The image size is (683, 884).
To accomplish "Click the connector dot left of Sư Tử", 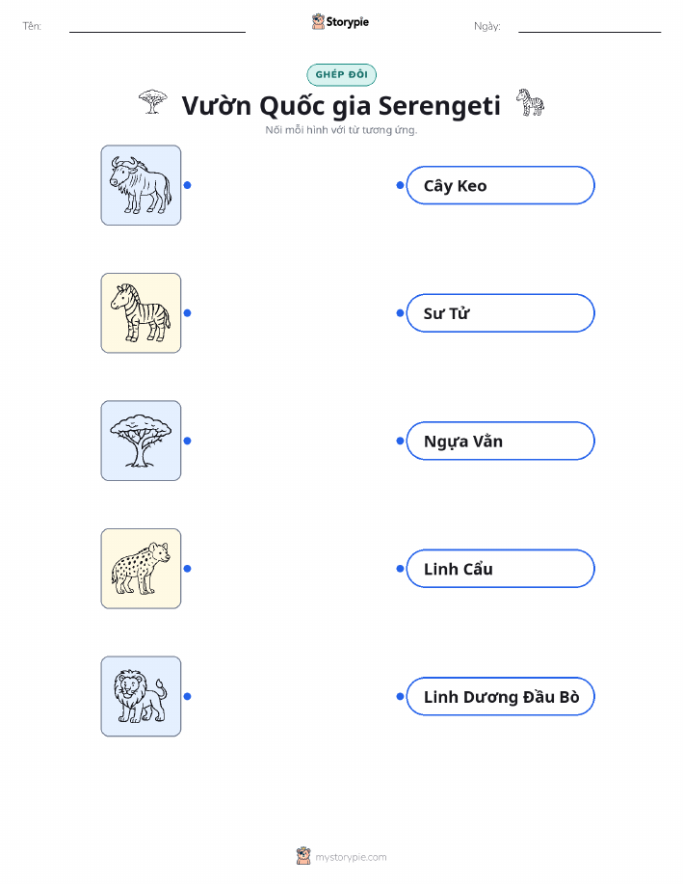I will coord(400,313).
